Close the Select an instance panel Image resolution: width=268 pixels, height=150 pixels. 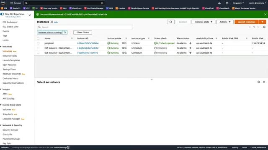click(x=264, y=82)
